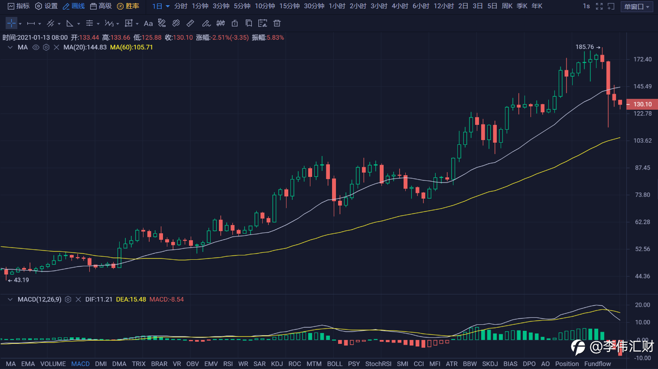Expand Fibonacci tool options arrow

[x=98, y=24]
